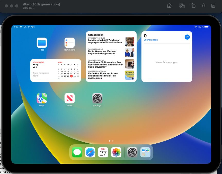Screen dimensions: 222x174
Task: Launch Safari from the dock
Action: (x=90, y=152)
